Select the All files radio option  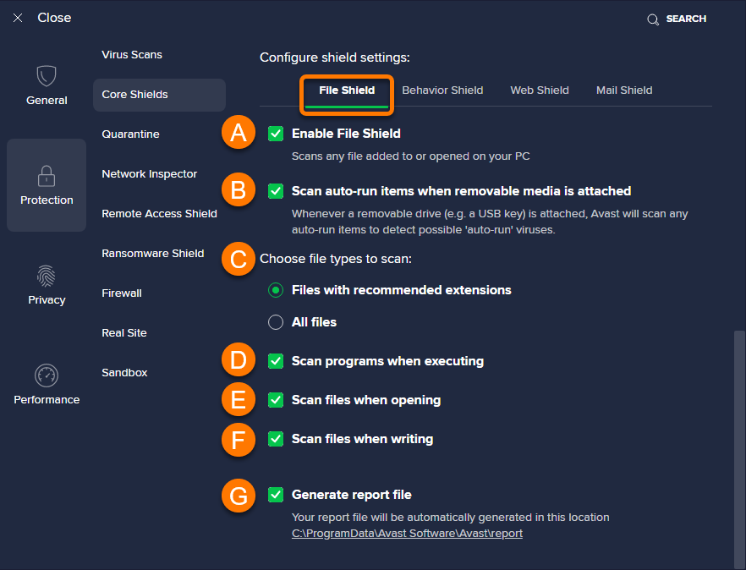coord(276,322)
